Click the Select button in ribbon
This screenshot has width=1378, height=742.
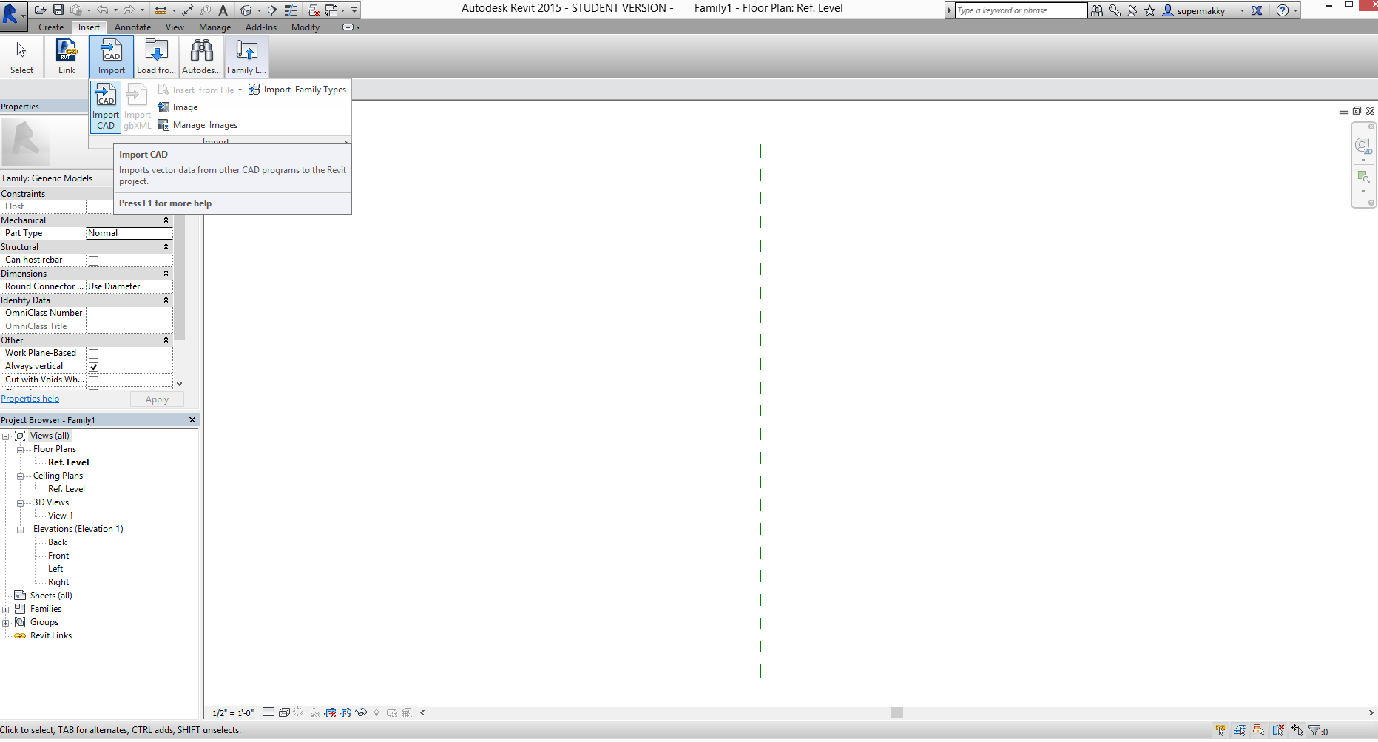(21, 56)
